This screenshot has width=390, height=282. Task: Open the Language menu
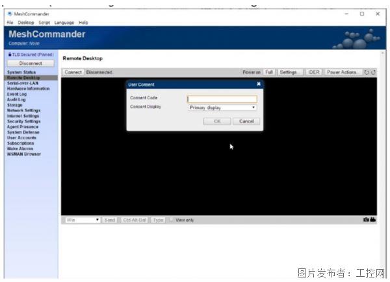(x=64, y=23)
